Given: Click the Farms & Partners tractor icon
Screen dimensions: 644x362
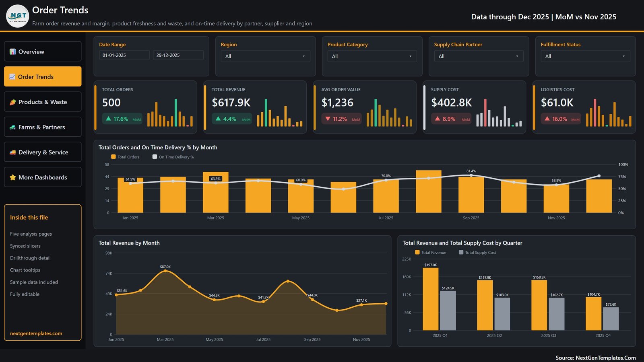Looking at the screenshot, I should 12,127.
